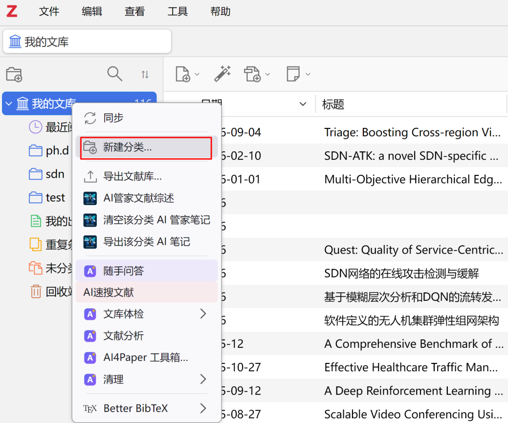Click the purple A icon beside 清理
The width and height of the screenshot is (508, 423).
pyautogui.click(x=90, y=380)
